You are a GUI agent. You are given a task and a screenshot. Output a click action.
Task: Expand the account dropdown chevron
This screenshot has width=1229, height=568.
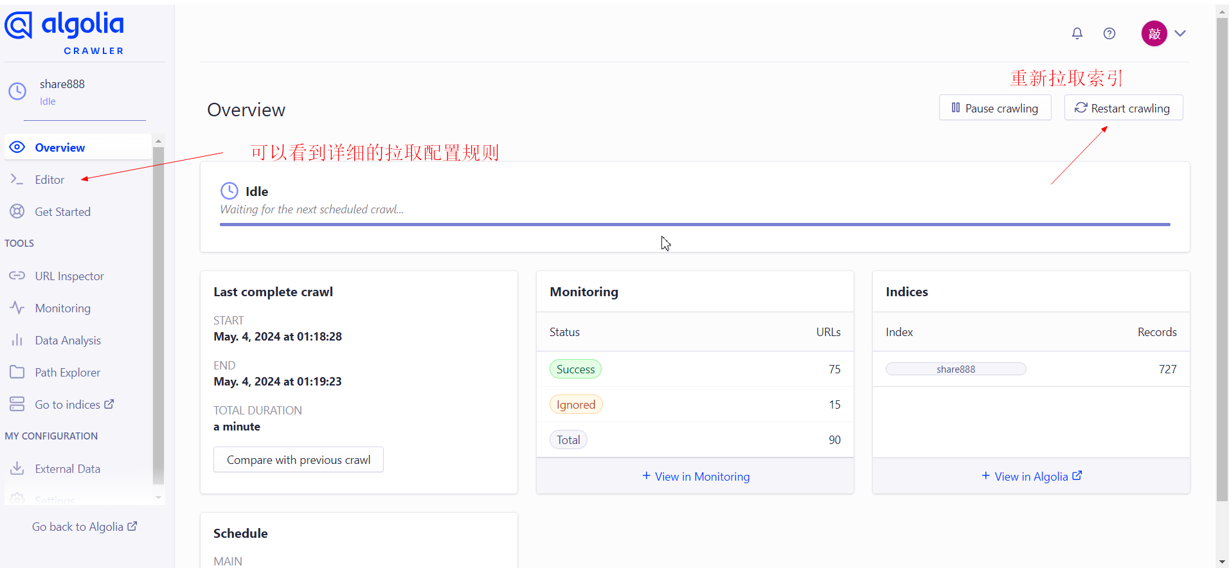pyautogui.click(x=1180, y=33)
